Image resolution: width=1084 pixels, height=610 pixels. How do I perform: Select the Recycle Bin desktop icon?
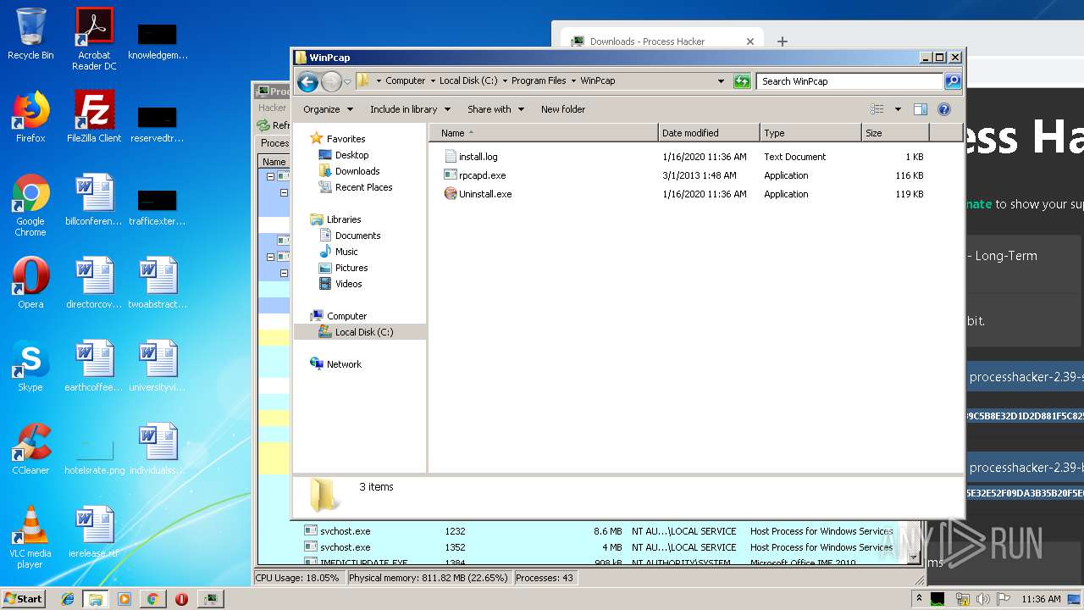[30, 35]
